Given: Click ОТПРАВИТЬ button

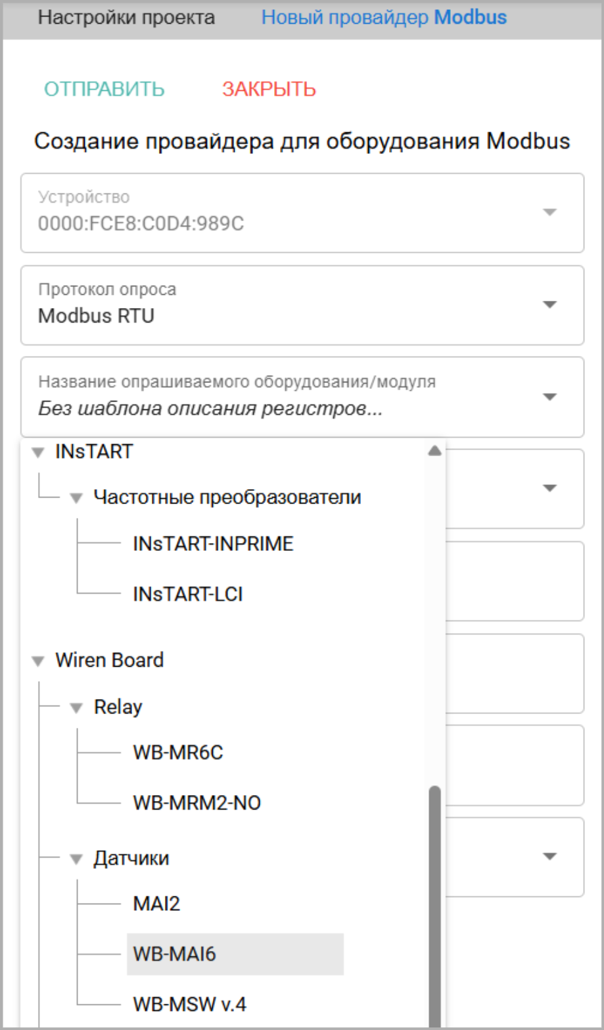Looking at the screenshot, I should point(104,90).
